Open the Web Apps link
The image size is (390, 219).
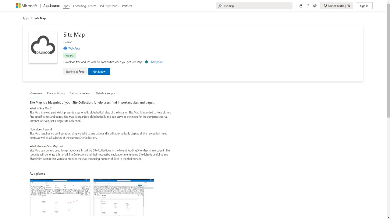(x=74, y=48)
